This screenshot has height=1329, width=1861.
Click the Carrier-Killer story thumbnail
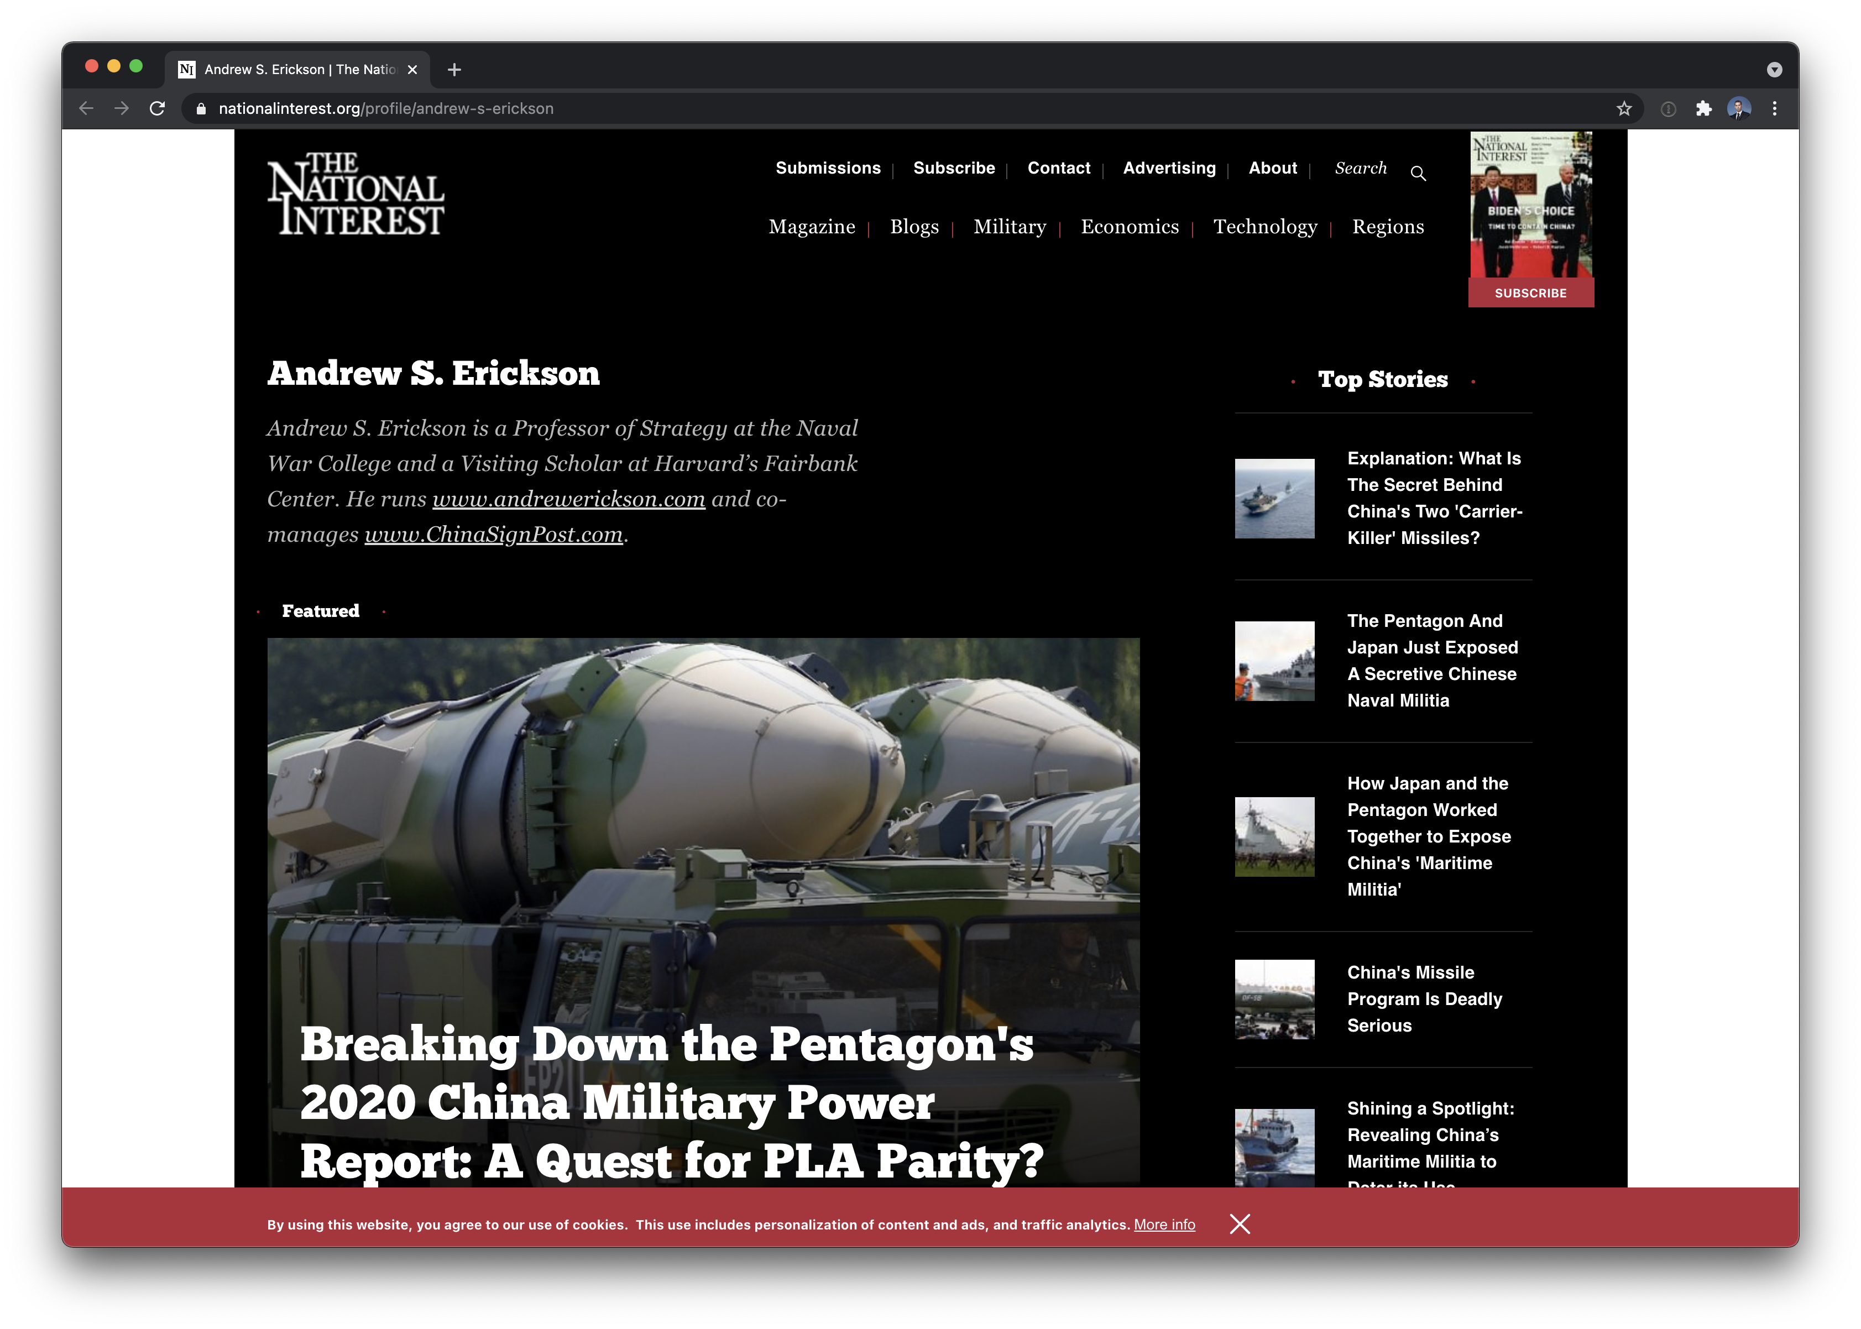pos(1274,499)
